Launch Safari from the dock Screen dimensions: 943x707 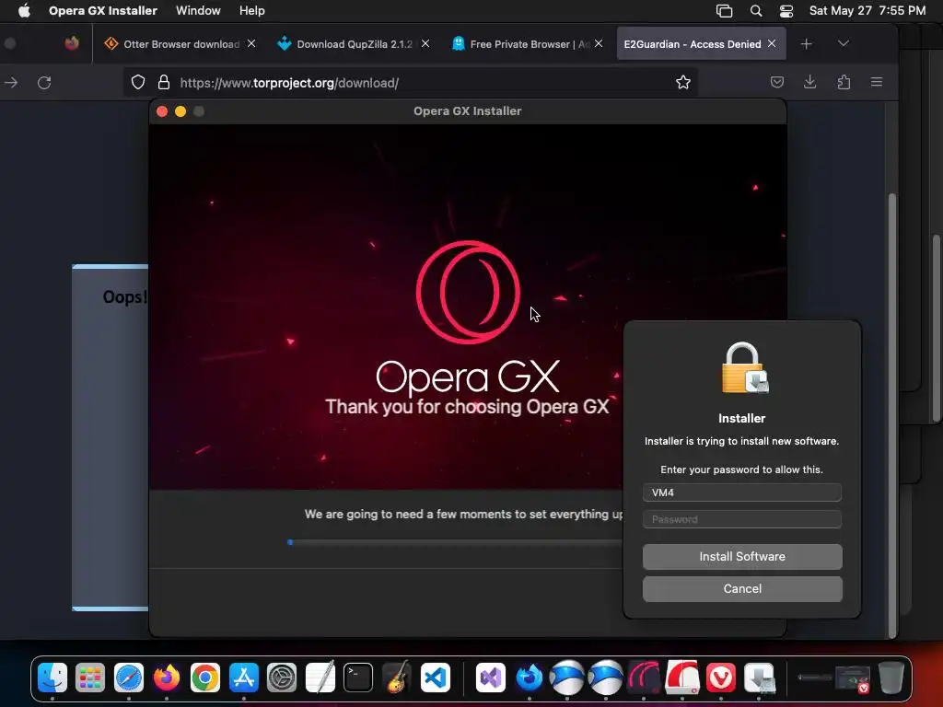(129, 678)
